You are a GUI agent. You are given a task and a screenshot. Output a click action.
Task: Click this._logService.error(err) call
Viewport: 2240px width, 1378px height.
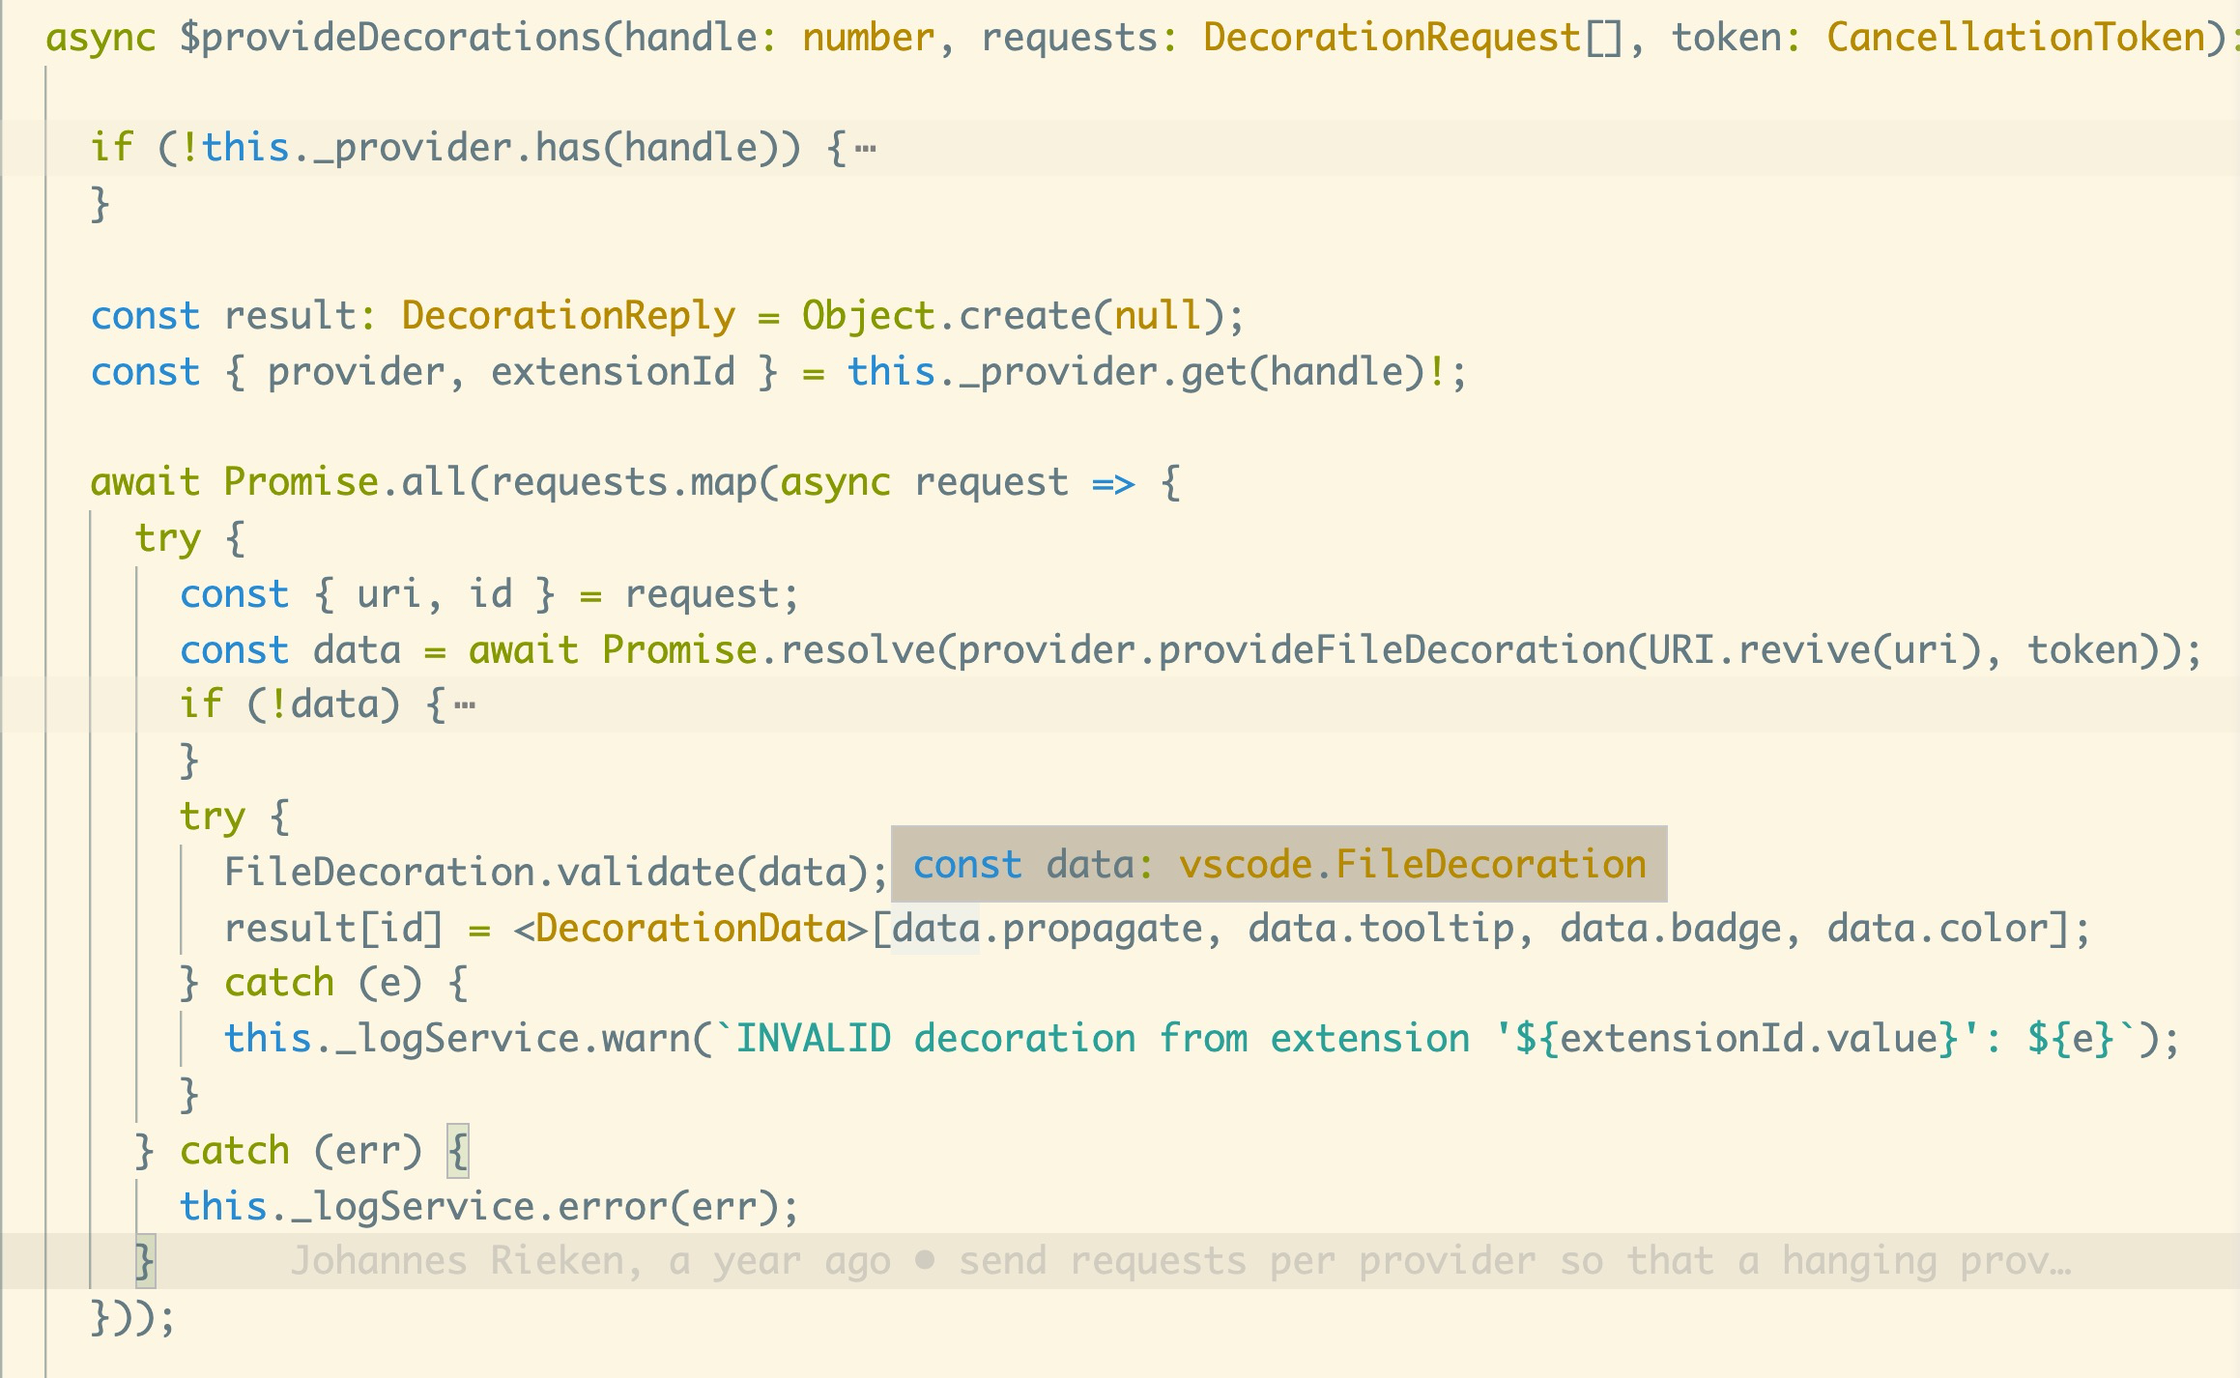(488, 1207)
